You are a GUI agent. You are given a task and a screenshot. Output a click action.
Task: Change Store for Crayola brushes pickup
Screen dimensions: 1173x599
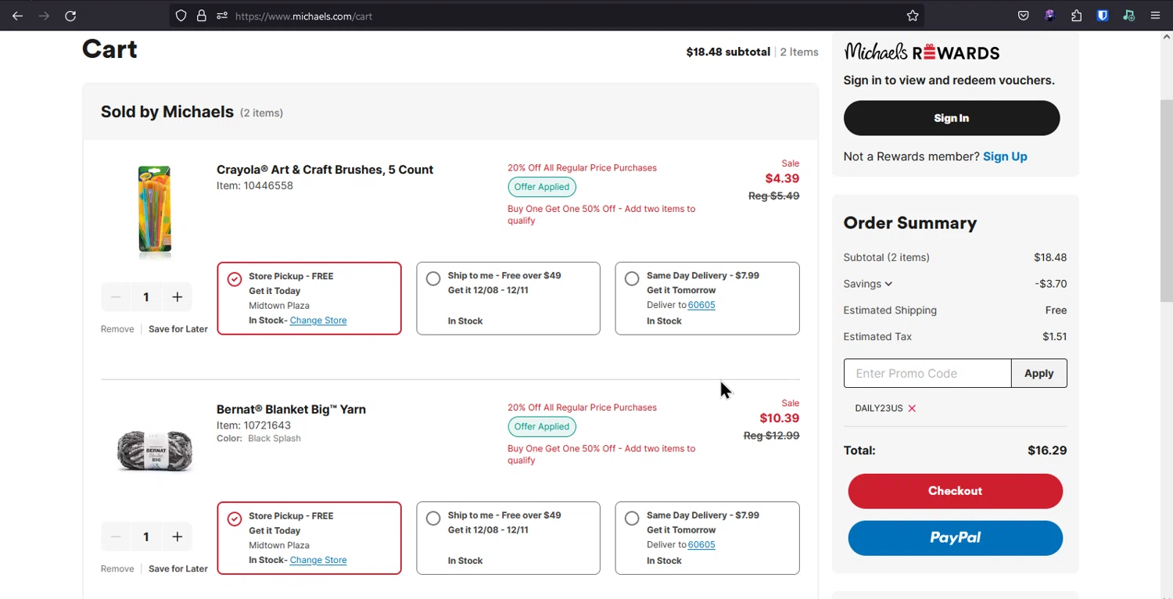click(x=318, y=321)
